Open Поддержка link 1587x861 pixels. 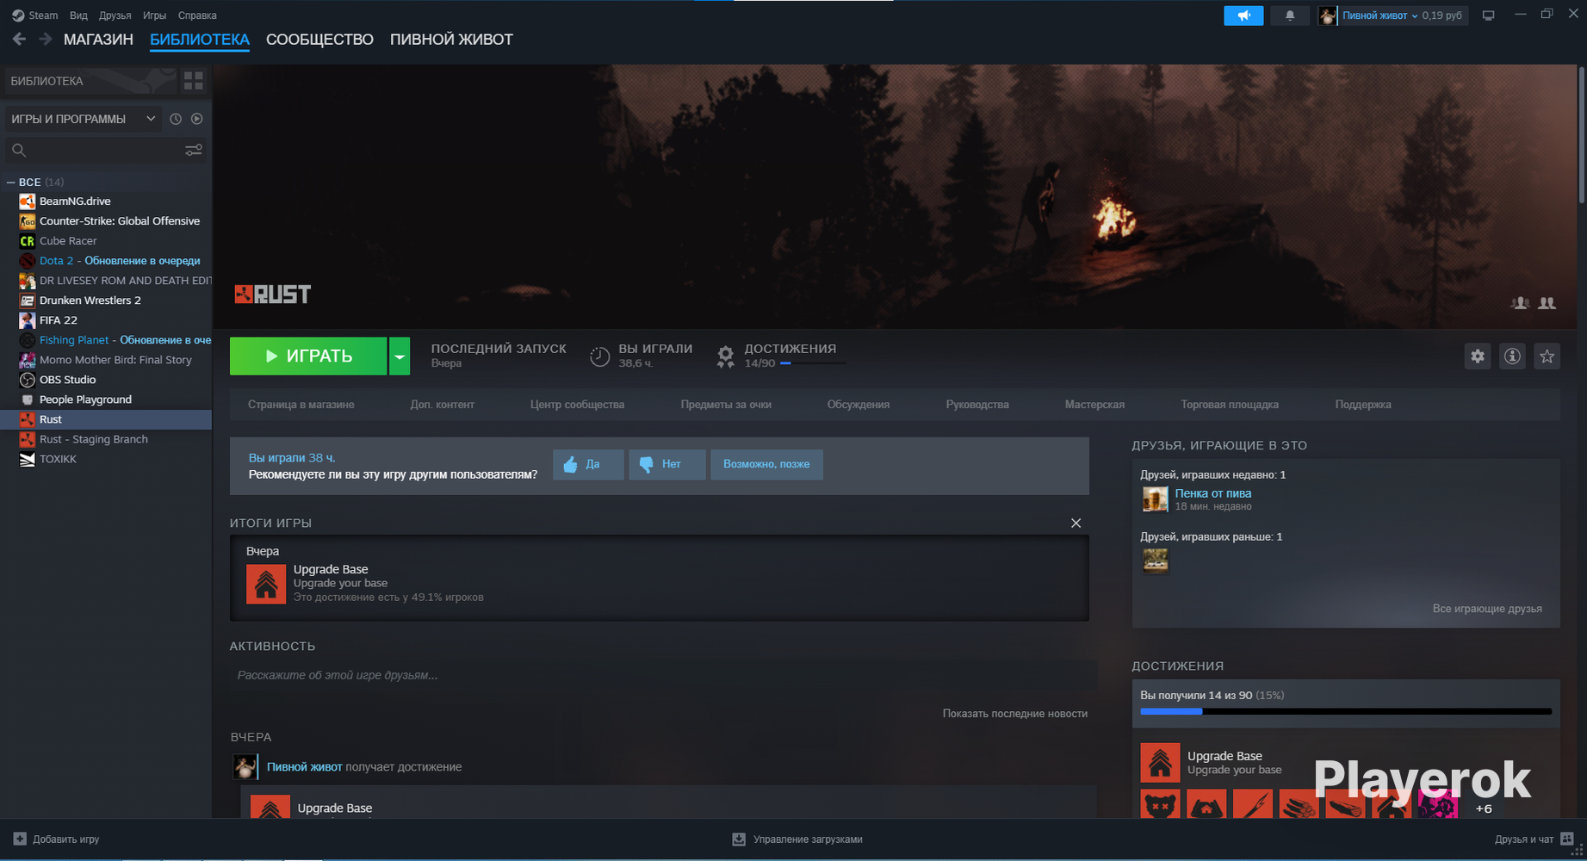1363,405
